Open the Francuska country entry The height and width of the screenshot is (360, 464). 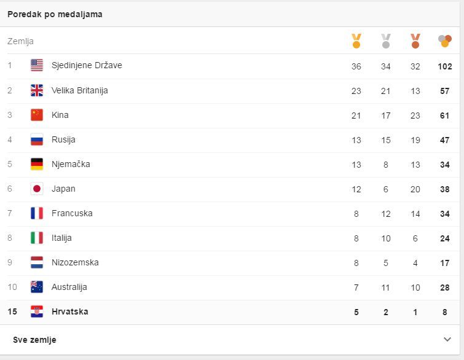72,213
